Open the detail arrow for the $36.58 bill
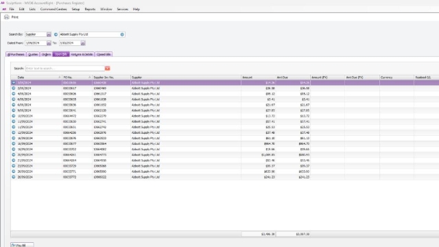Screen dimensions: 439x247 point(14,89)
